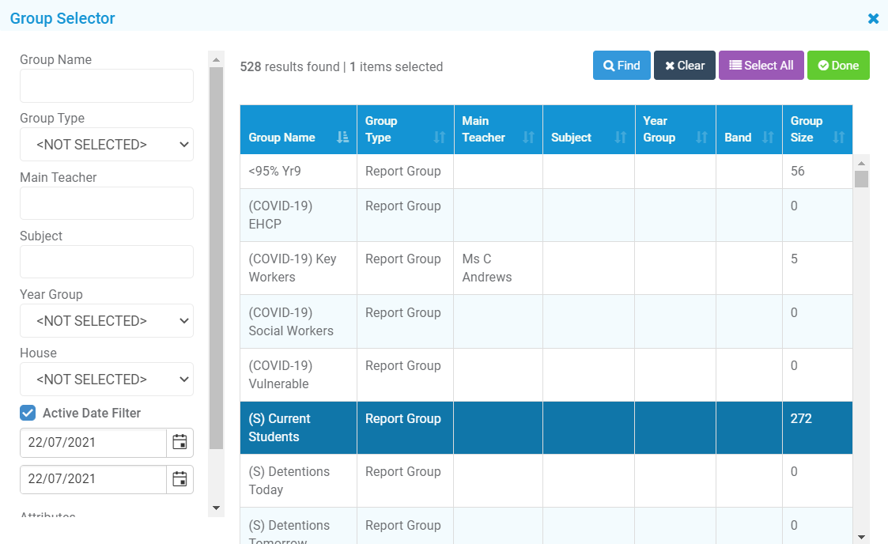Image resolution: width=888 pixels, height=544 pixels.
Task: Open the calendar icon for the start date
Action: (x=180, y=443)
